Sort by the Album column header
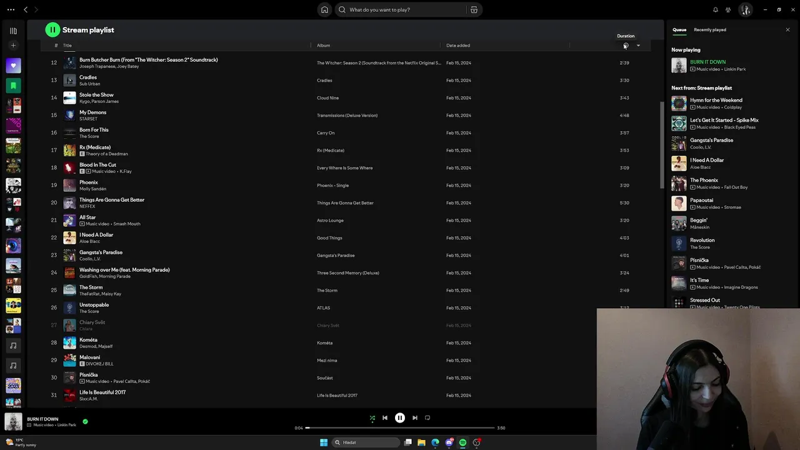The image size is (800, 450). (x=323, y=45)
